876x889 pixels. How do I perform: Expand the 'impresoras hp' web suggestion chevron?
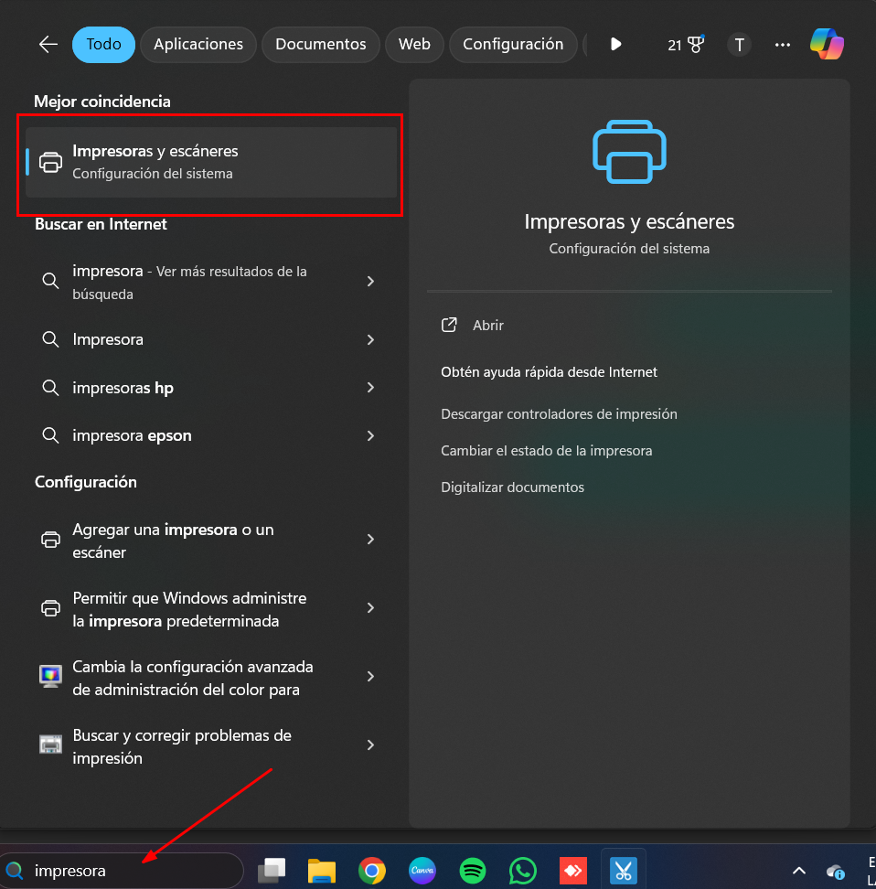point(370,388)
